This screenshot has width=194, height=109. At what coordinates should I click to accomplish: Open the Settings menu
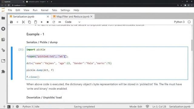click(65, 10)
